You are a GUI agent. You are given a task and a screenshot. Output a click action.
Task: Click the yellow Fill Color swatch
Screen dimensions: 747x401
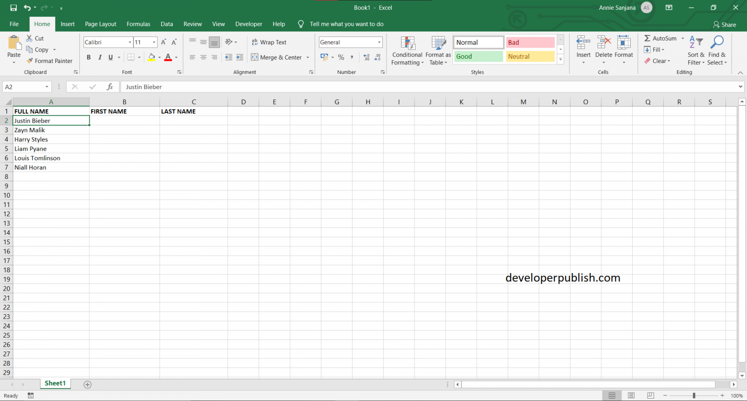click(151, 57)
